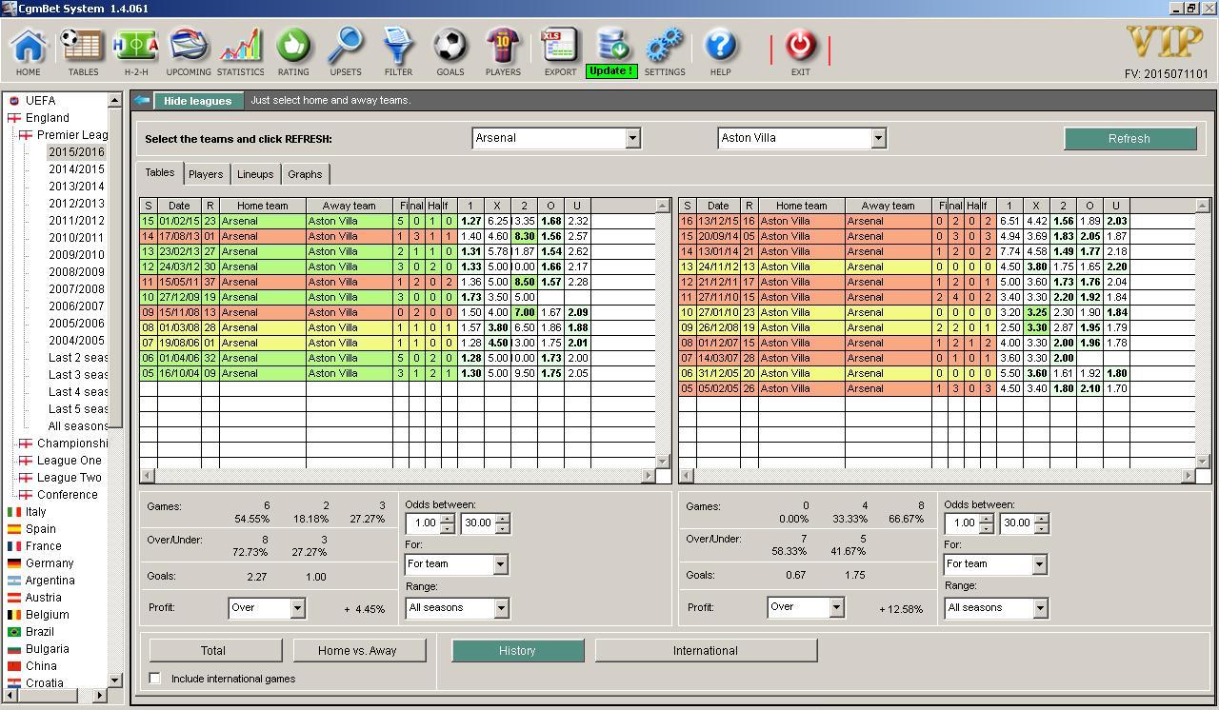Screen dimensions: 1219x710
Task: Open the TABLES toolbar icon
Action: point(83,50)
